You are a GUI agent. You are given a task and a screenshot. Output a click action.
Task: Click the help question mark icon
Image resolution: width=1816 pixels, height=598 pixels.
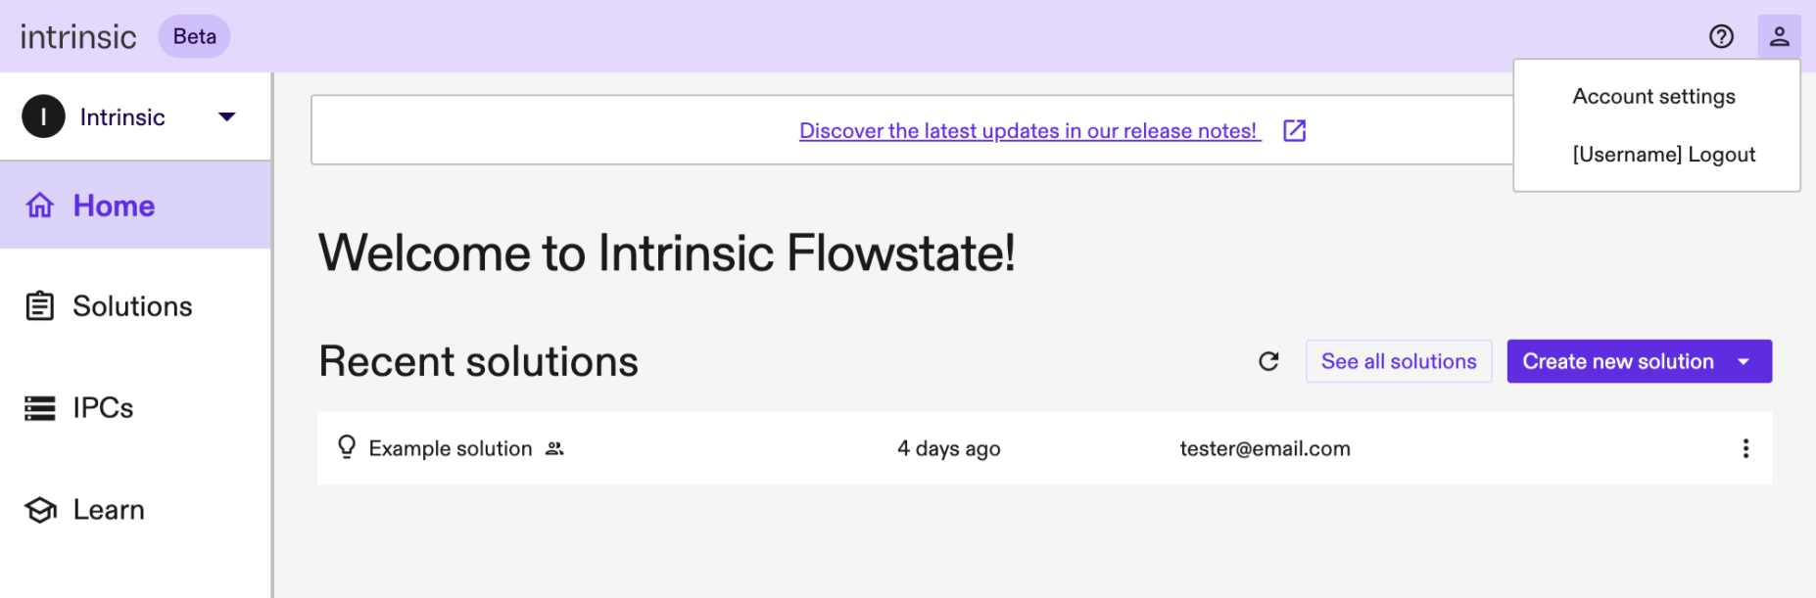(1721, 36)
